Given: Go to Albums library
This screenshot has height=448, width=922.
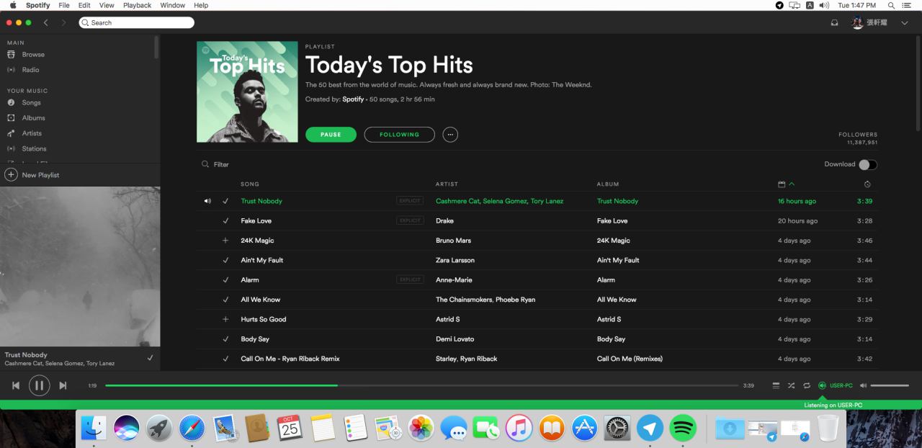Looking at the screenshot, I should tap(33, 118).
